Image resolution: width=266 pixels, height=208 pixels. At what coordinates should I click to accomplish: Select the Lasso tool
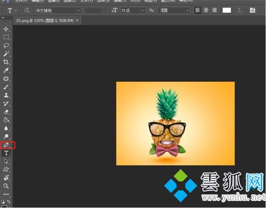pyautogui.click(x=6, y=45)
